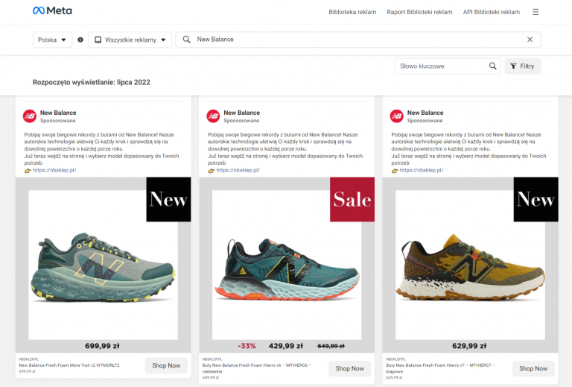This screenshot has width=572, height=387.
Task: Click the info icon beside Polska
Action: pyautogui.click(x=80, y=40)
